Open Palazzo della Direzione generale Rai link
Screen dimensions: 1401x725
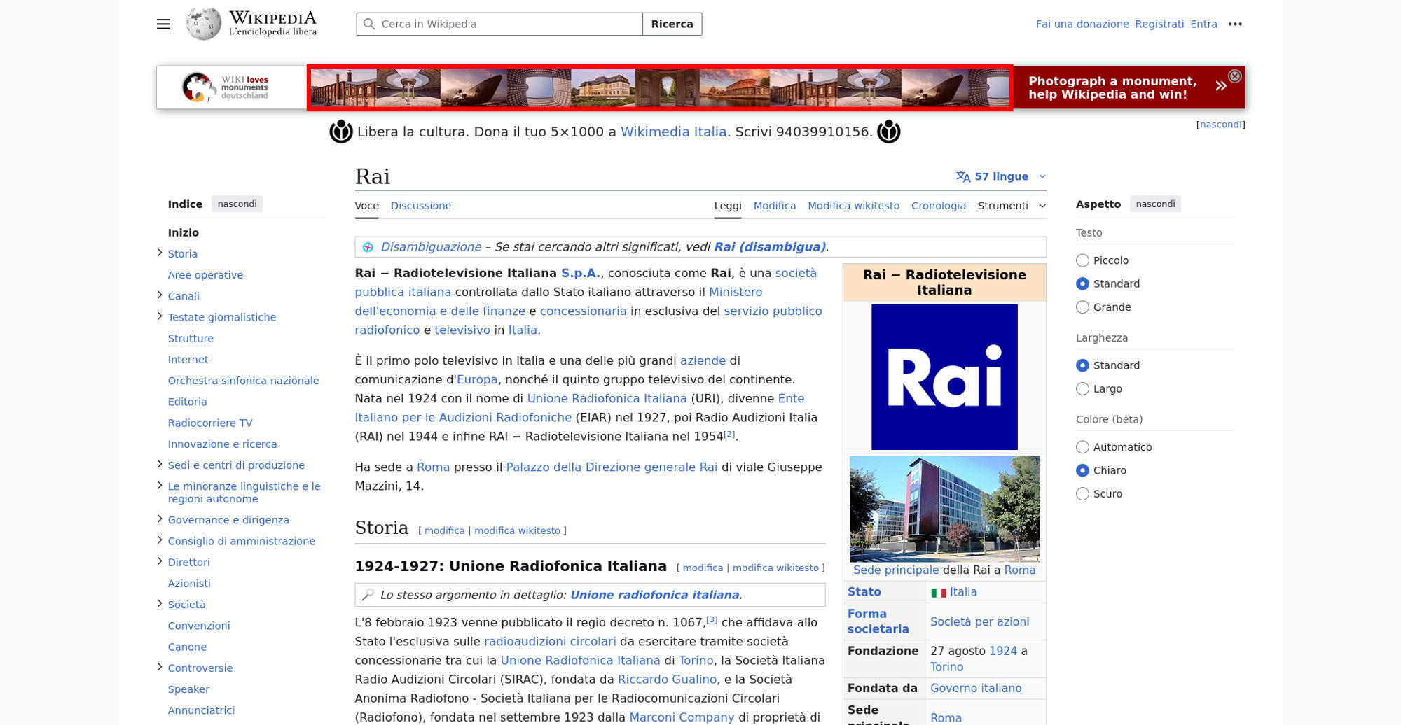(612, 467)
